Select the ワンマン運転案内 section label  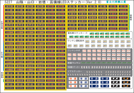click(76, 41)
